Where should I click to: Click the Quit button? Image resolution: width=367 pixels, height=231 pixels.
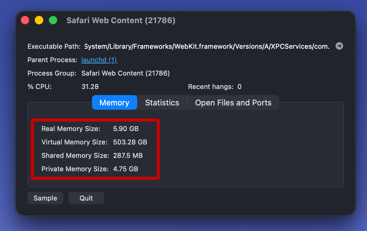[86, 198]
